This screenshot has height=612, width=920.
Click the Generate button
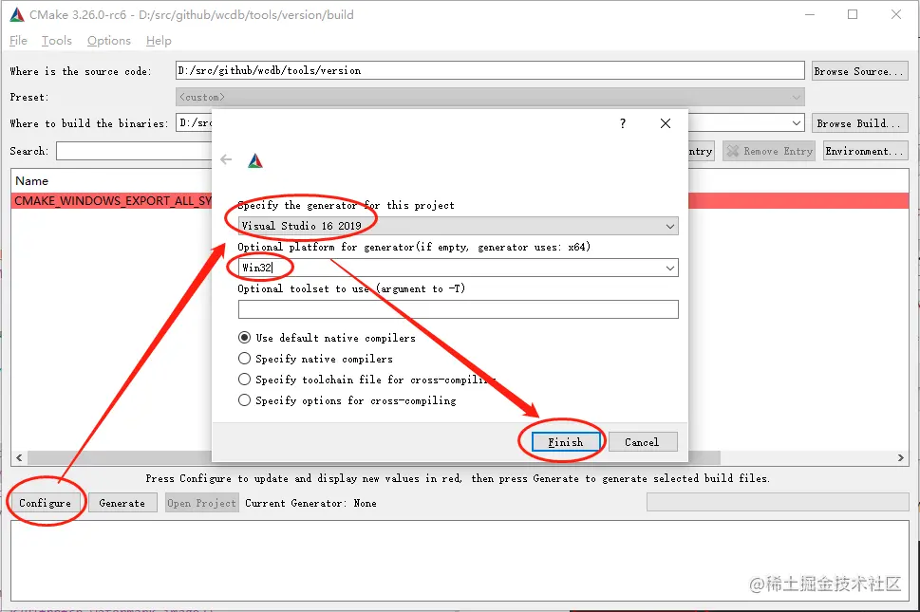pos(122,503)
